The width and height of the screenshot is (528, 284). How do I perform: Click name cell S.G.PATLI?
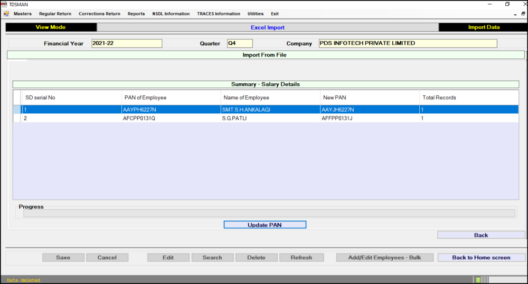click(270, 119)
